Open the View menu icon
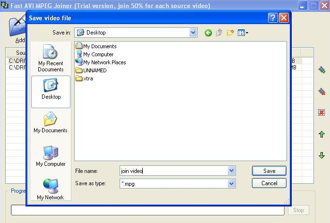Image resolution: width=330 pixels, height=223 pixels. coord(243,33)
